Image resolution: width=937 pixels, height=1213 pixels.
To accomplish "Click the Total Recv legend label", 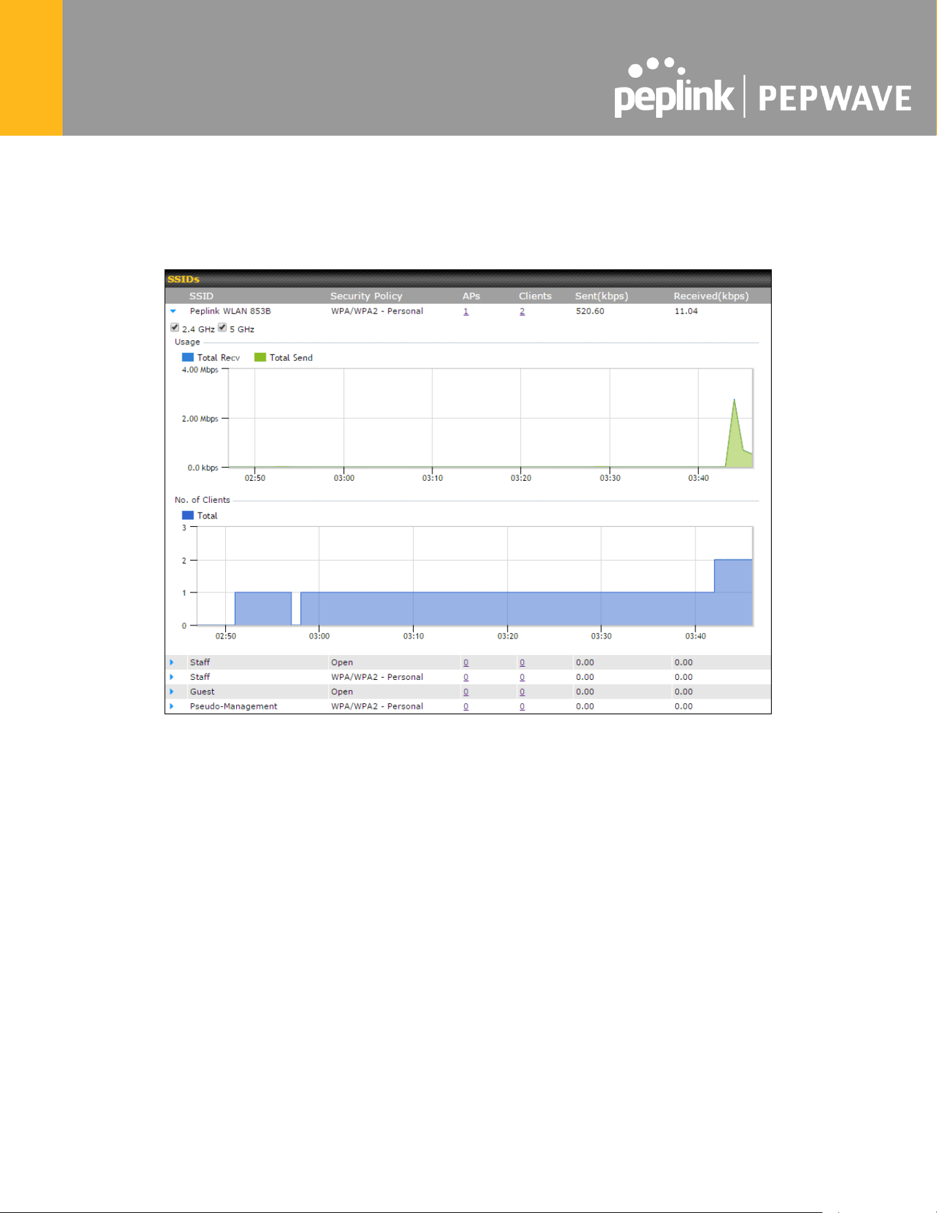I will [218, 357].
